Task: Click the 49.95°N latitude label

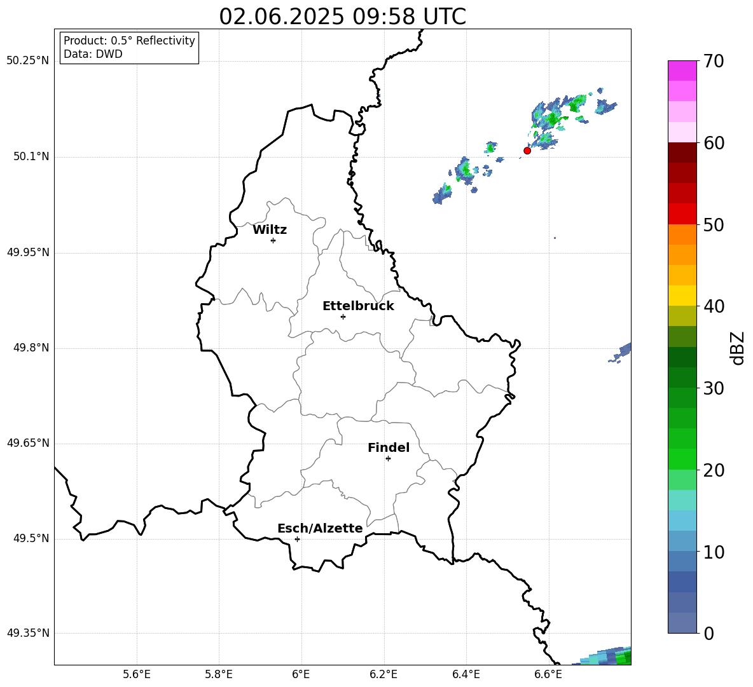Action: pyautogui.click(x=27, y=252)
